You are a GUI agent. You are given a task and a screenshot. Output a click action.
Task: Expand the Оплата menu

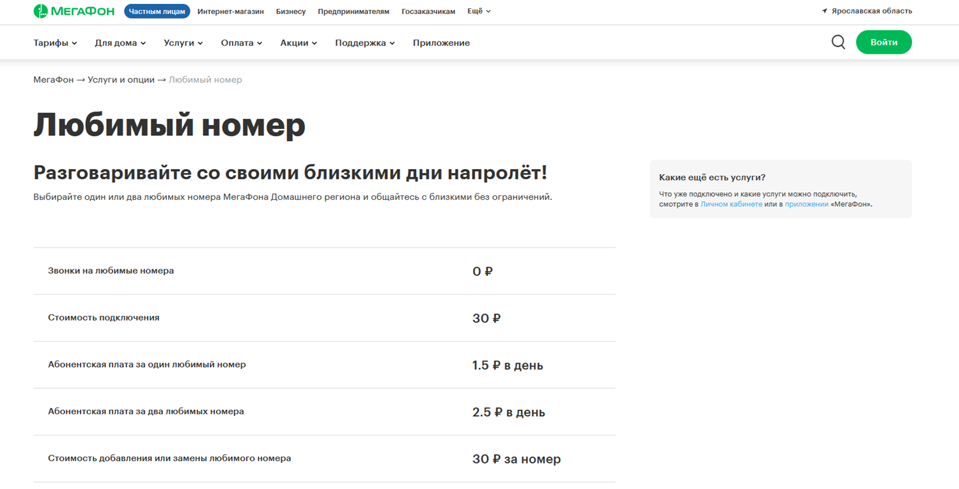[242, 43]
